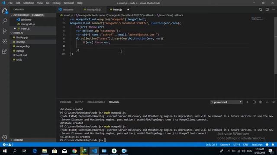Screen dimensions: 277x155
Task: Switch to the Debug Console tab
Action: [x=96, y=102]
